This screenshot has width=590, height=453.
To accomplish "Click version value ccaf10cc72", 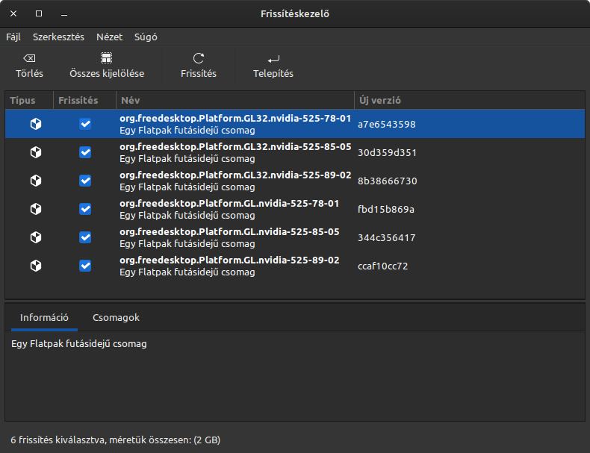I will coord(382,266).
